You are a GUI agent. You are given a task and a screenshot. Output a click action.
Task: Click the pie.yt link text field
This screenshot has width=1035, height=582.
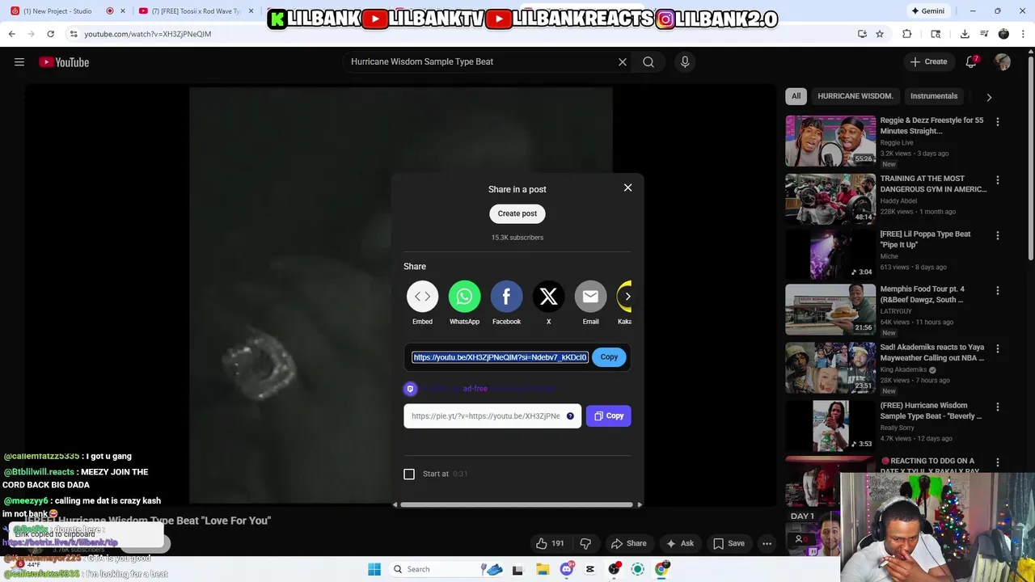tap(485, 415)
